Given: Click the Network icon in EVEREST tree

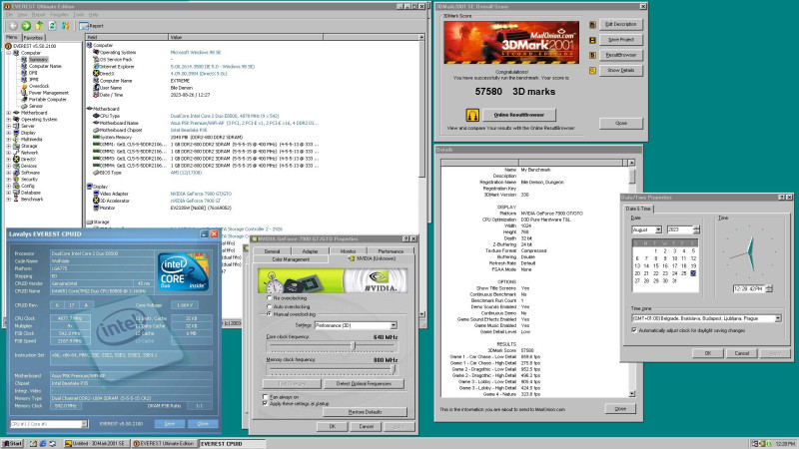Looking at the screenshot, I should point(16,153).
